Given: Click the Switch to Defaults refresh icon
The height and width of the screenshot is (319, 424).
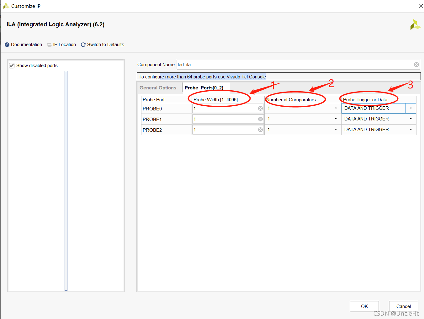Looking at the screenshot, I should pos(83,45).
